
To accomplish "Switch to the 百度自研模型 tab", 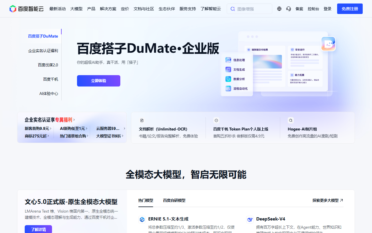I will click(x=174, y=200).
